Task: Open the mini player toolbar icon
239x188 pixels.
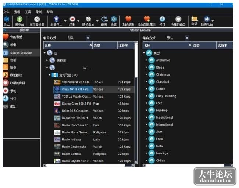Action: (37, 19)
